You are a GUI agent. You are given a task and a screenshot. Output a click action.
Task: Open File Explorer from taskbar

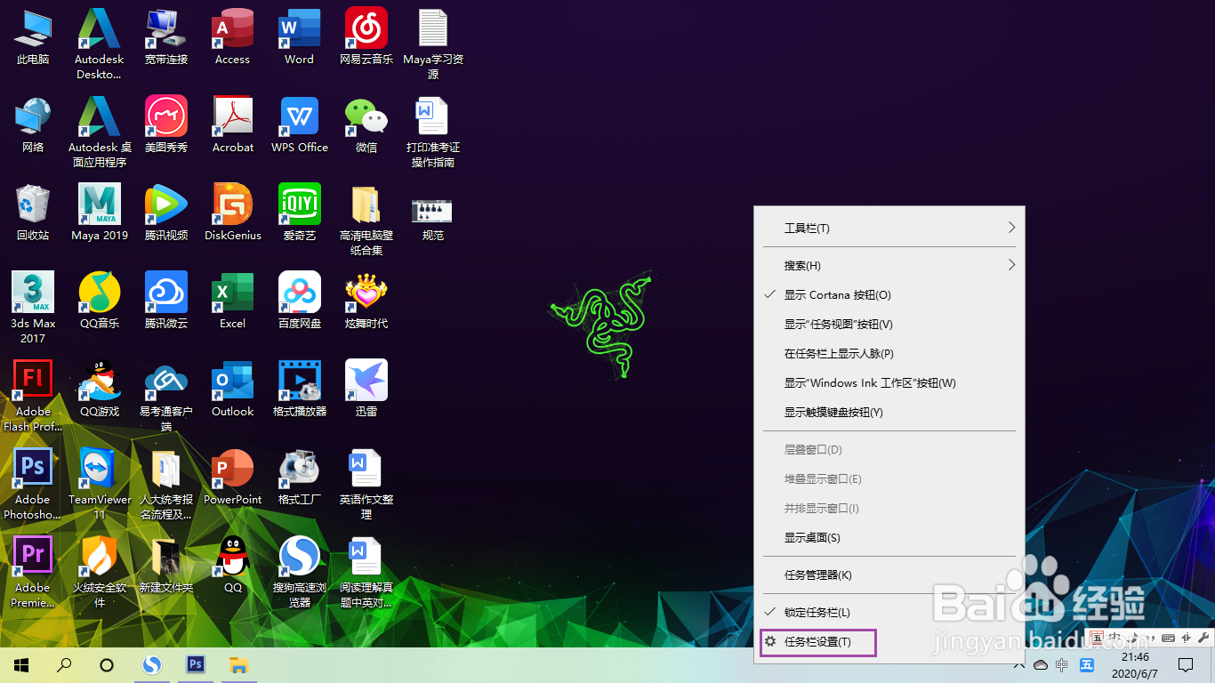point(238,664)
